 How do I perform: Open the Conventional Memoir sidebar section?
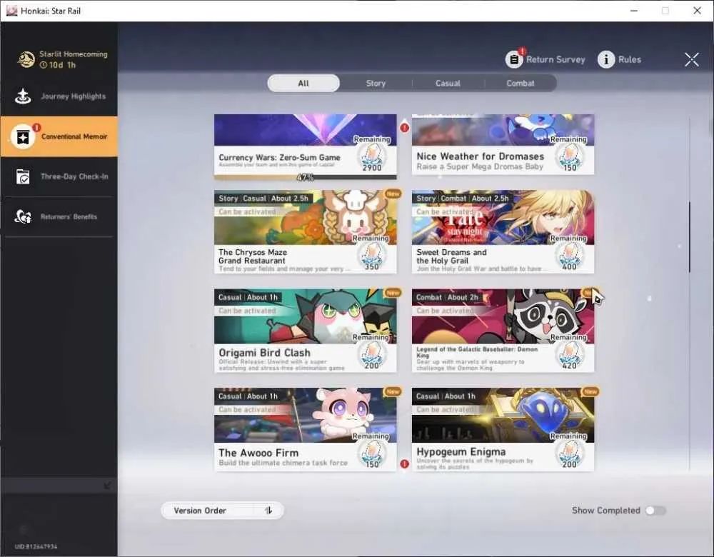59,136
